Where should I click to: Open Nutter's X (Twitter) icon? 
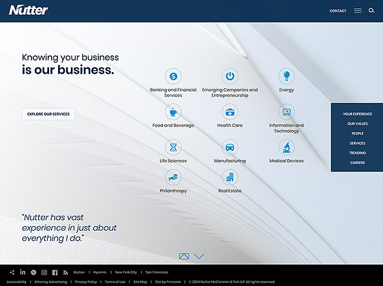pyautogui.click(x=33, y=272)
